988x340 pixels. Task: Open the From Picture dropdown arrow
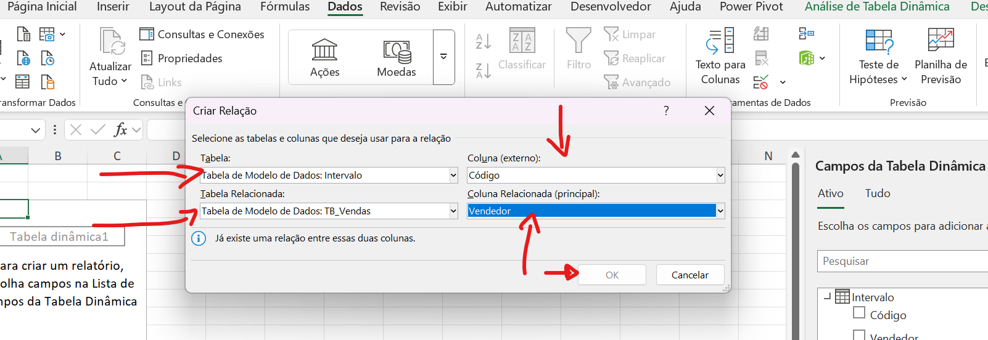click(x=63, y=34)
